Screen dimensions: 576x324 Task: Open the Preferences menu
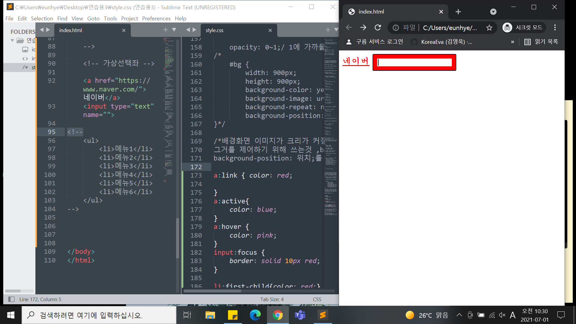(156, 18)
